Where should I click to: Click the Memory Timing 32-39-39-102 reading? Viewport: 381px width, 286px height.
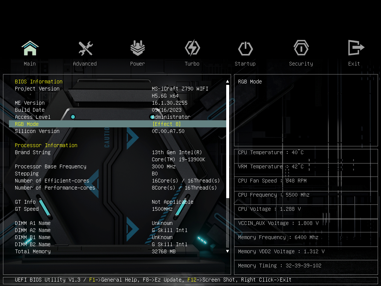(x=280, y=266)
